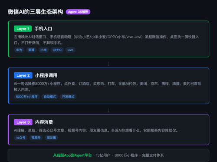Click the '8000万+小程序' tag
This screenshot has width=217, height=162.
click(27, 97)
